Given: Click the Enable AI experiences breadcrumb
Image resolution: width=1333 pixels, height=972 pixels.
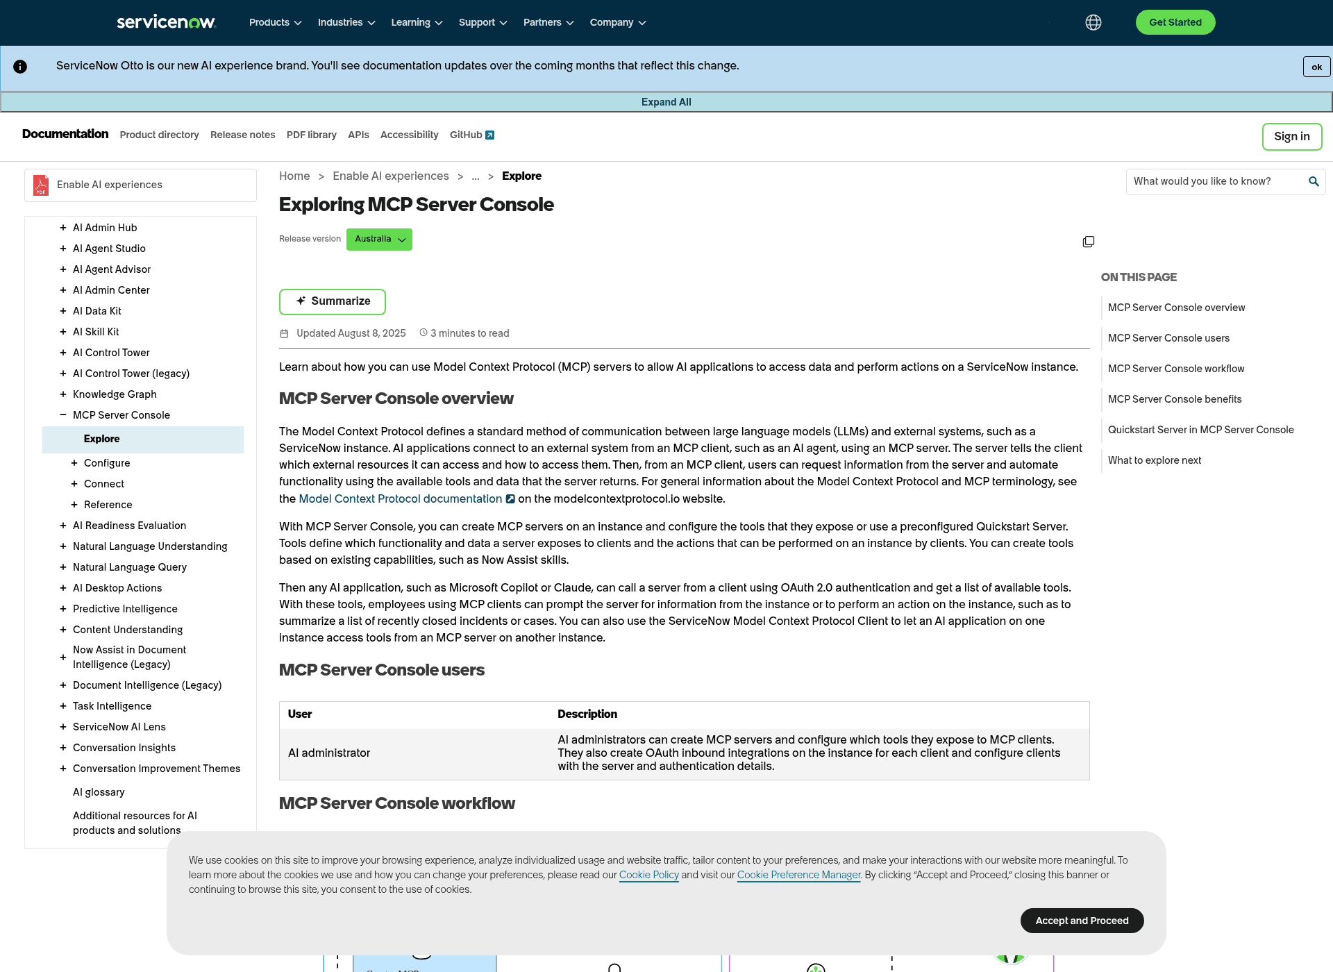Looking at the screenshot, I should click(x=391, y=176).
